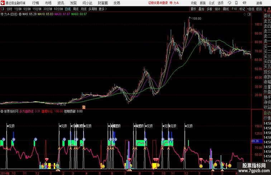The image size is (271, 175).
Task: Click the 游客 user account label
Action: [x=259, y=3]
